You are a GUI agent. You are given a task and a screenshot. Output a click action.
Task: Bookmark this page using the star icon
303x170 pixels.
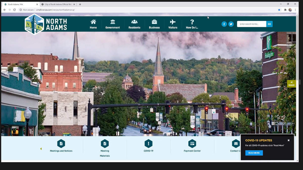coord(279,10)
